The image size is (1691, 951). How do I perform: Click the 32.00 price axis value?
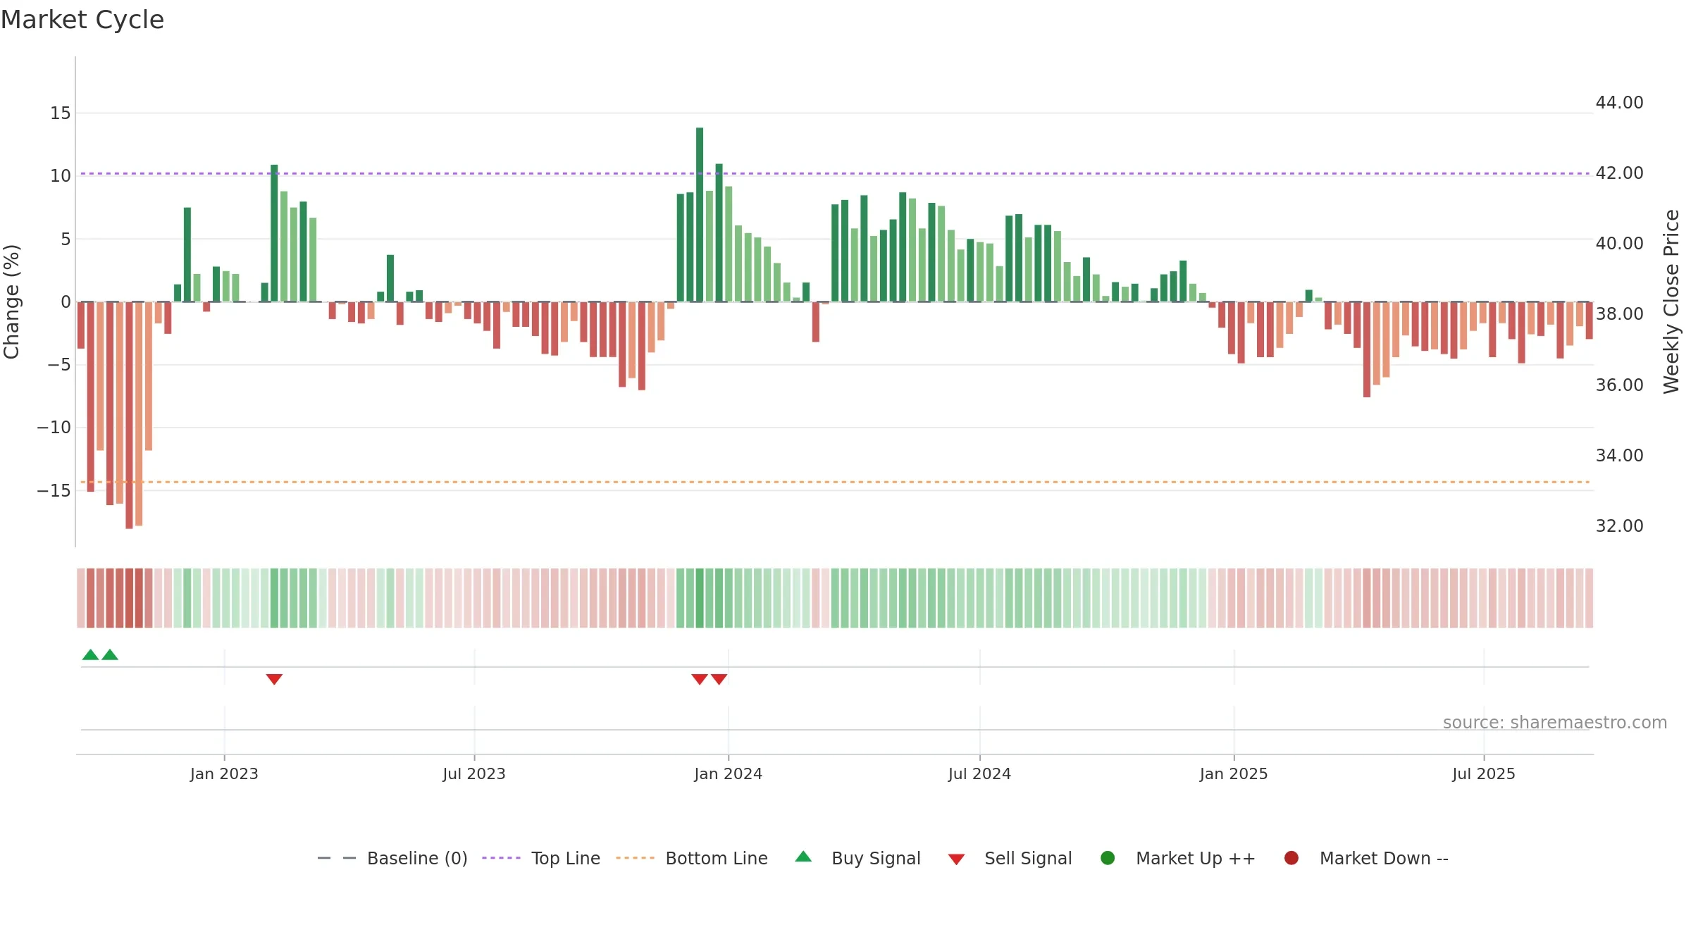[x=1619, y=526]
